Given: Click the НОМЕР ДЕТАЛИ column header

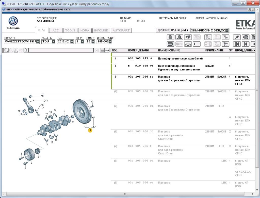Looking at the screenshot, I should pos(138,50).
